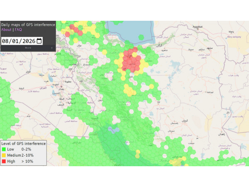Click the 'Level of GPS interference' legend title
Image resolution: width=249 pixels, height=187 pixels.
(23, 143)
